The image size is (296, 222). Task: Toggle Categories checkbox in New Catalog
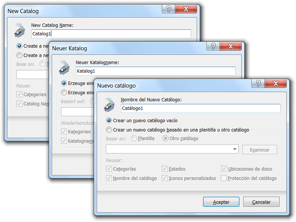pyautogui.click(x=19, y=94)
